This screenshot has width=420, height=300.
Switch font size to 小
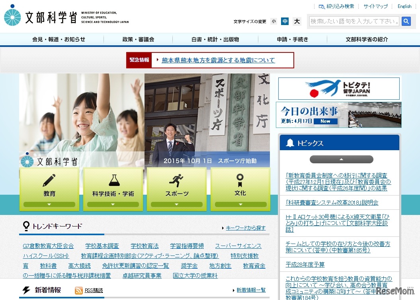point(273,21)
